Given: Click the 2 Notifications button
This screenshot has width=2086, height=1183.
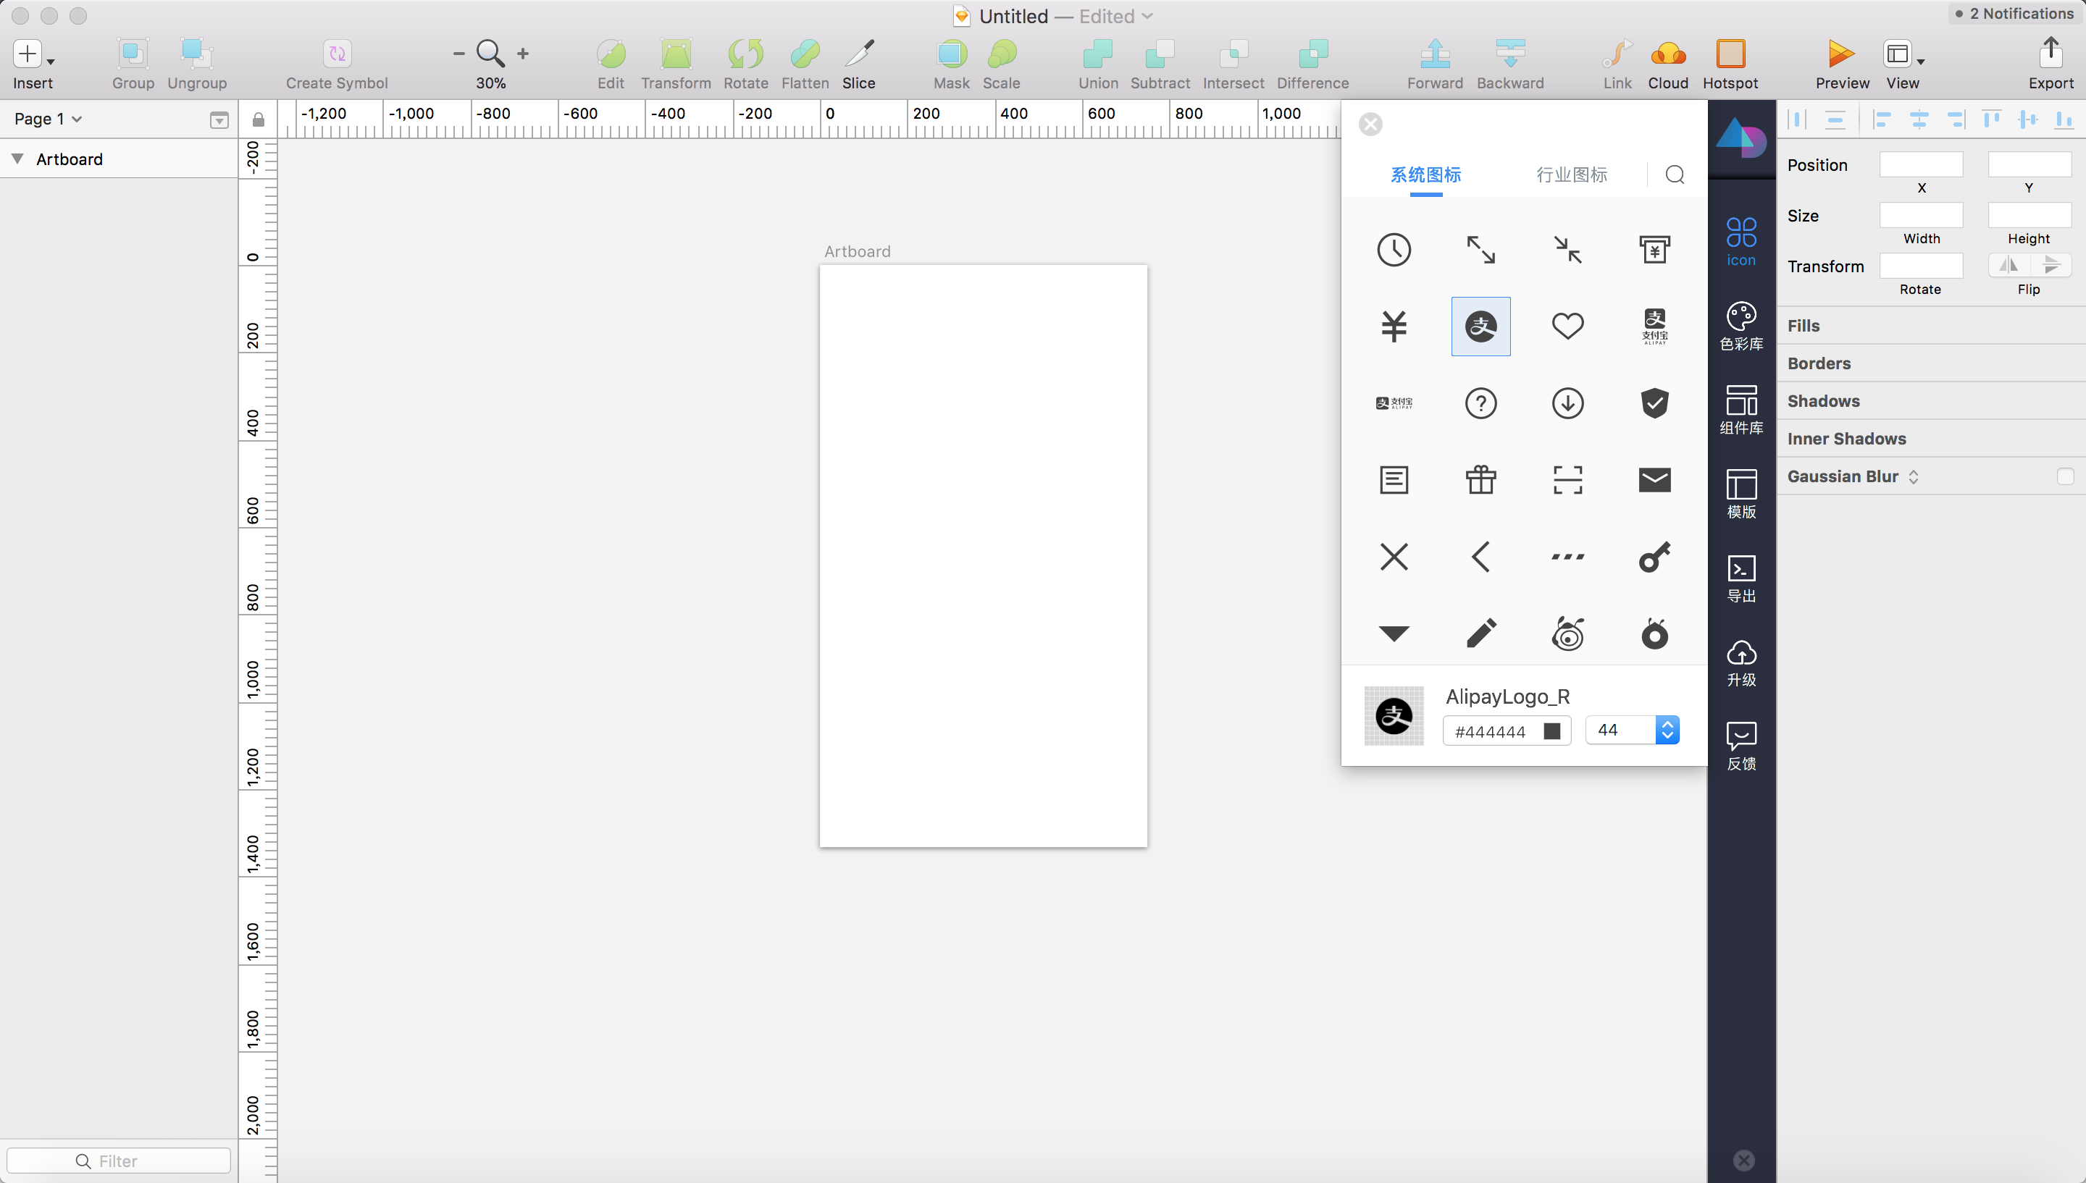Looking at the screenshot, I should coord(2014,13).
